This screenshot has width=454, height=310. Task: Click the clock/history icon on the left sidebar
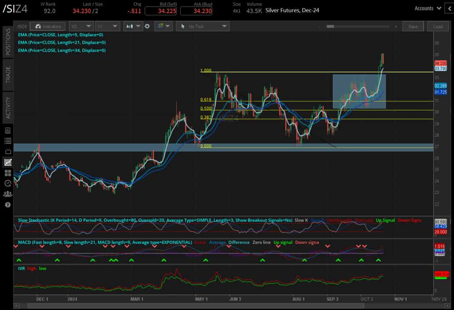[x=7, y=183]
